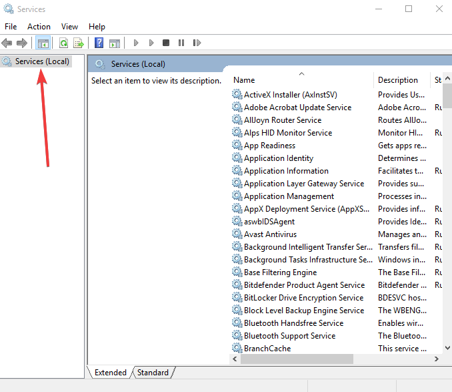
Task: Click the vertical scrollbar up arrow
Action: click(447, 78)
